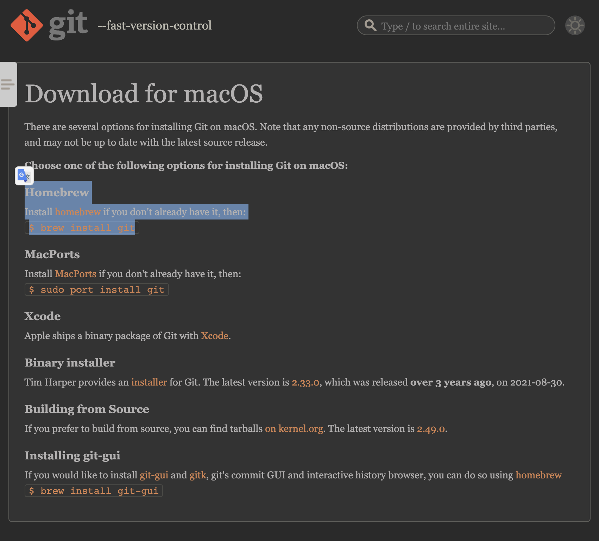Screen dimensions: 599x541
Task: Click '$ brew install git-gui' command
Action: click(94, 491)
